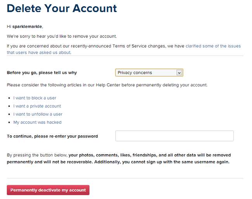The image size is (252, 199).
Task: Click the bullet beside 'My account was hacked'
Action: click(x=9, y=123)
